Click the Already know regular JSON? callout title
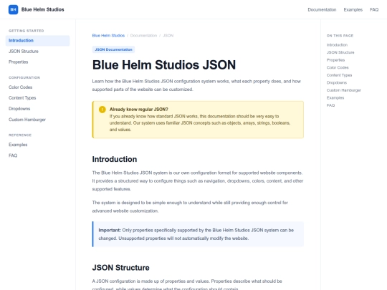 click(x=139, y=110)
